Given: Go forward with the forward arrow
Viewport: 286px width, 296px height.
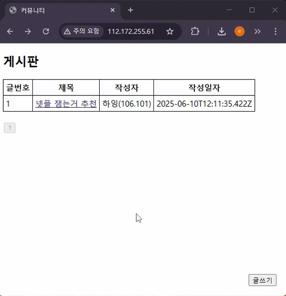Looking at the screenshot, I should (28, 31).
